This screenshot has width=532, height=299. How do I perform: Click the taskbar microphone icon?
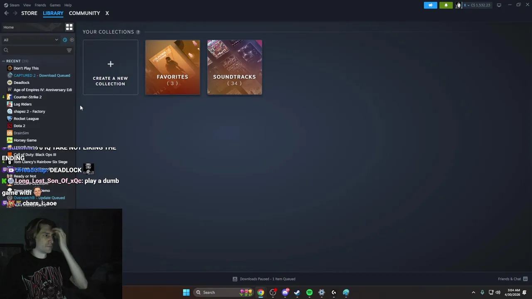point(482,292)
